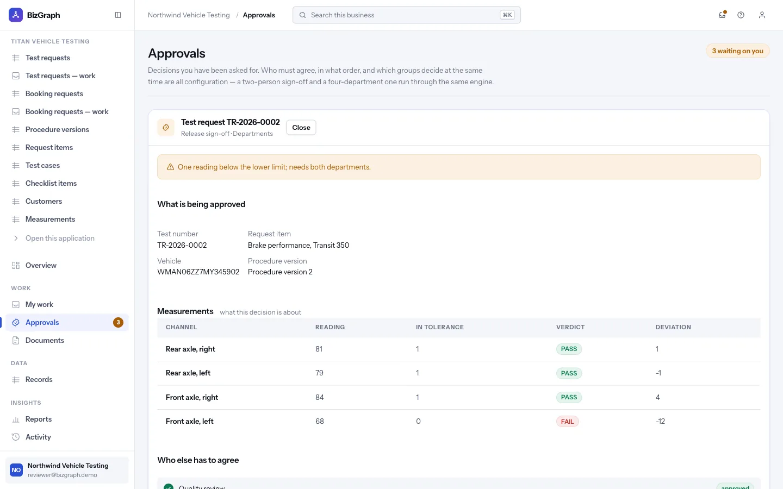Click the Front axle, right channel cell

pyautogui.click(x=192, y=398)
